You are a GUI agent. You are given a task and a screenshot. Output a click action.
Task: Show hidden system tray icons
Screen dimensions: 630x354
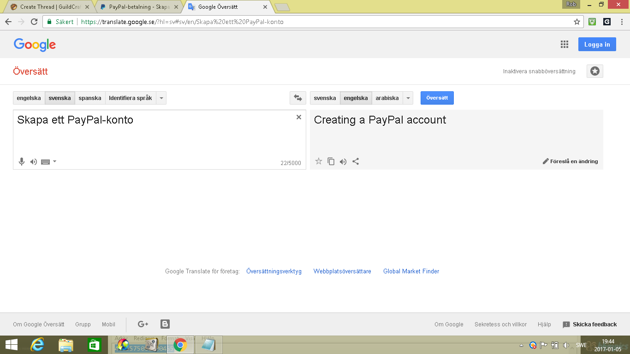[x=522, y=345]
